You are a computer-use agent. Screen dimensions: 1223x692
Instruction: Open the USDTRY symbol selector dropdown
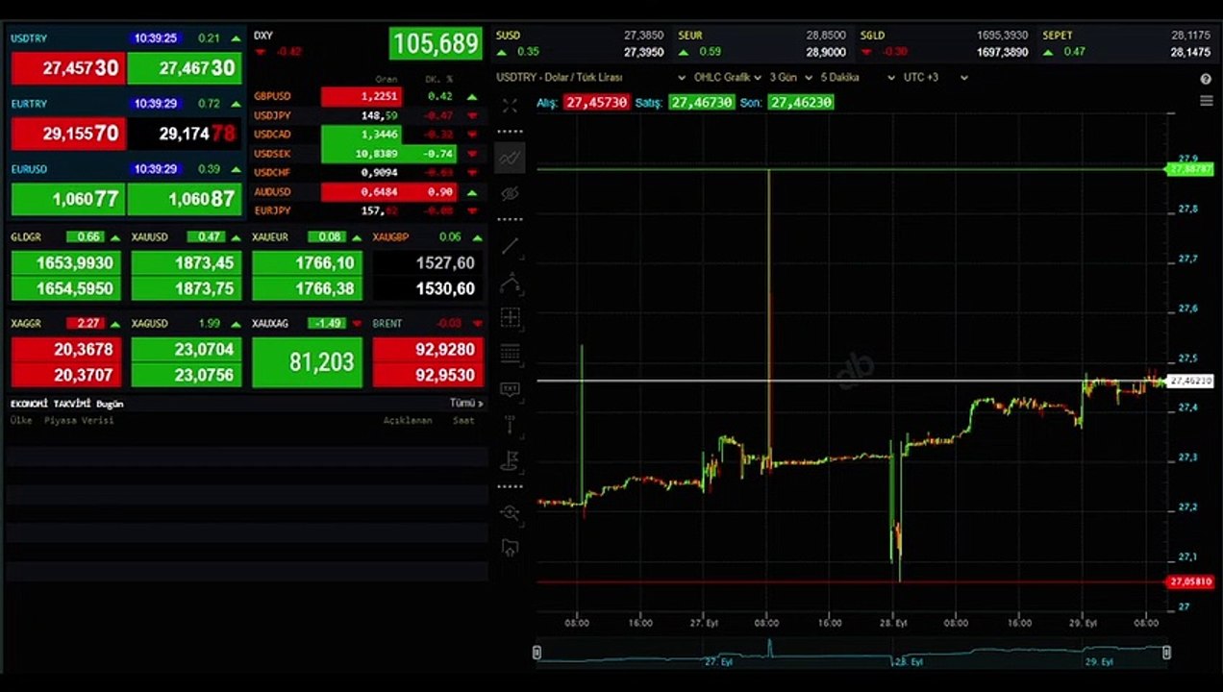tap(588, 77)
